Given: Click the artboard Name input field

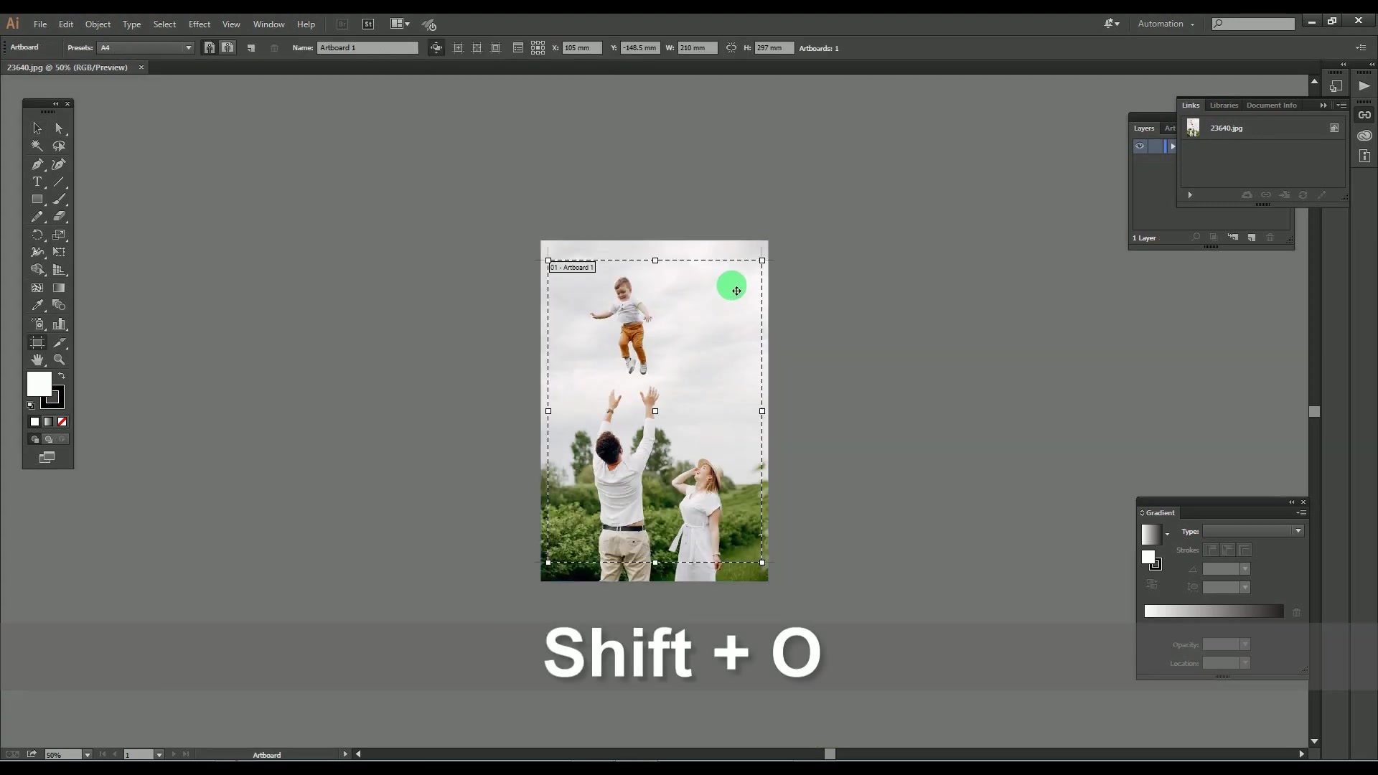Looking at the screenshot, I should pos(367,48).
